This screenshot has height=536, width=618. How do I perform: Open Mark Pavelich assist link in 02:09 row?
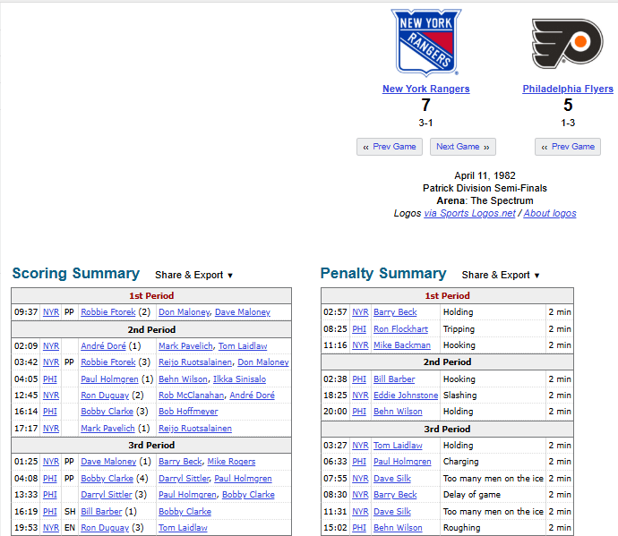click(x=185, y=346)
